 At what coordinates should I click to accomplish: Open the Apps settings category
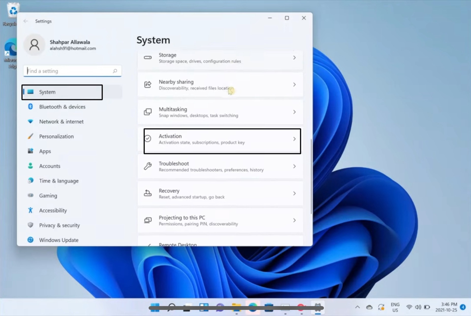[x=73, y=151]
